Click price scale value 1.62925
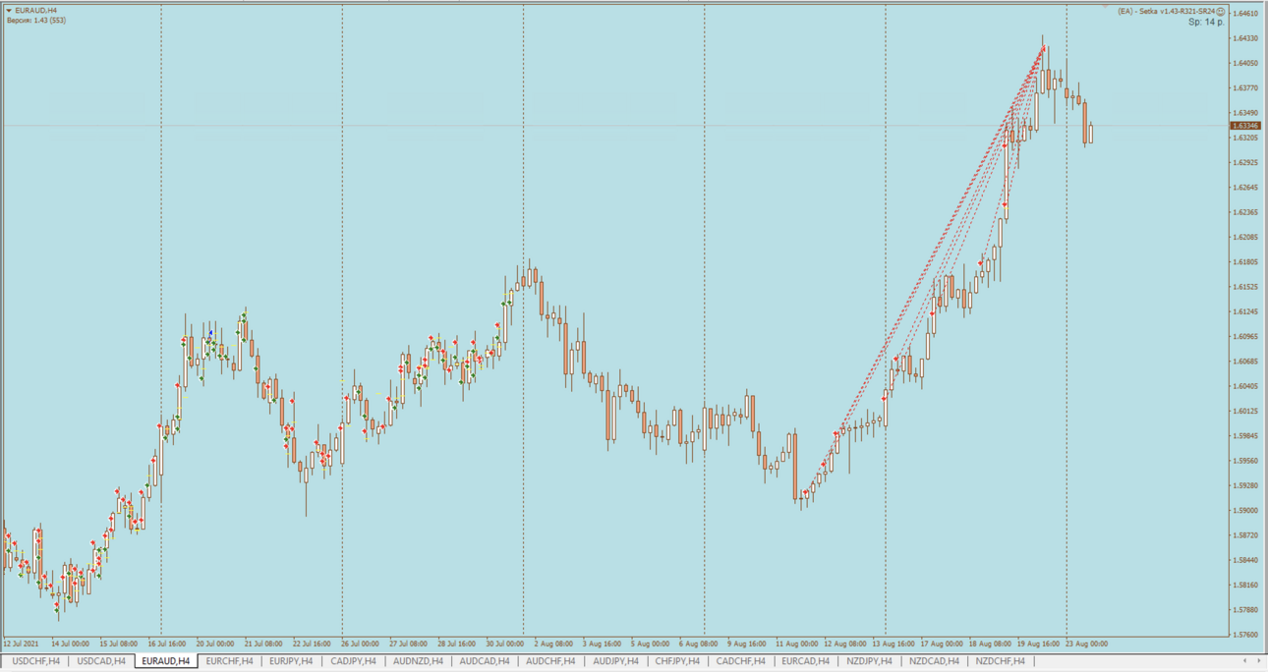This screenshot has width=1268, height=672. 1245,163
